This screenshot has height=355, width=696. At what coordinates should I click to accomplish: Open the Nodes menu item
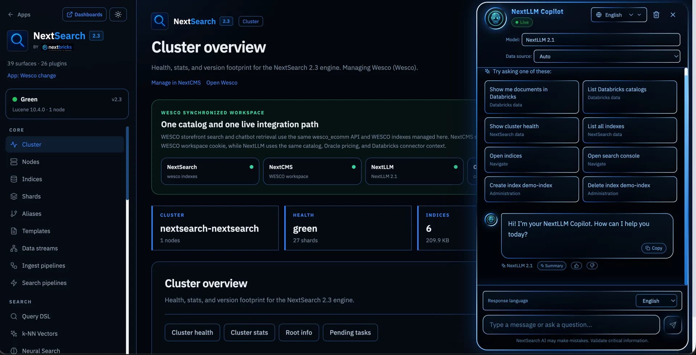pyautogui.click(x=65, y=162)
